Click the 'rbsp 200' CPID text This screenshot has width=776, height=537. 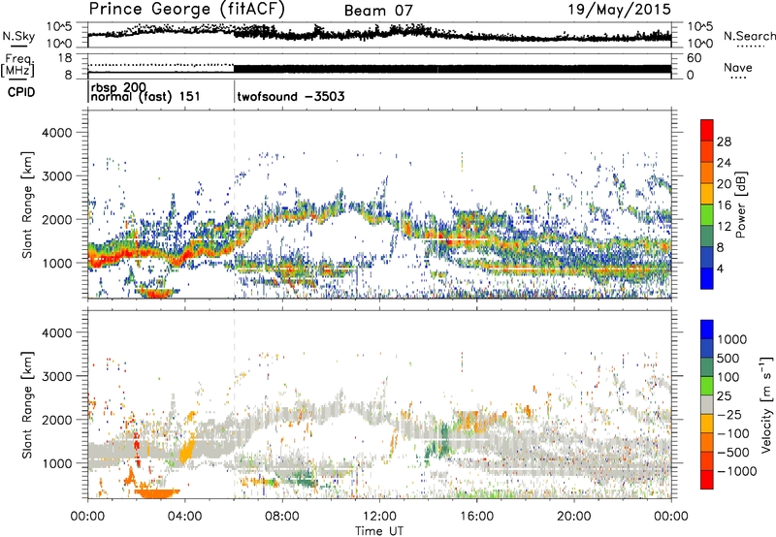[118, 88]
